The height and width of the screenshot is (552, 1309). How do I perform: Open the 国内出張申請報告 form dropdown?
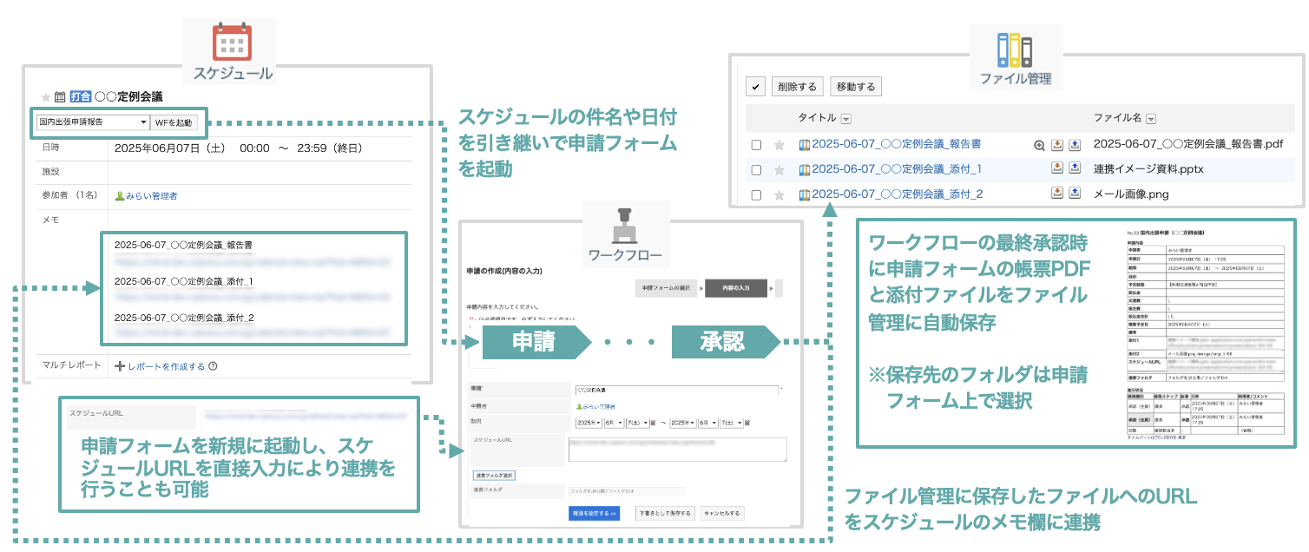pos(93,122)
